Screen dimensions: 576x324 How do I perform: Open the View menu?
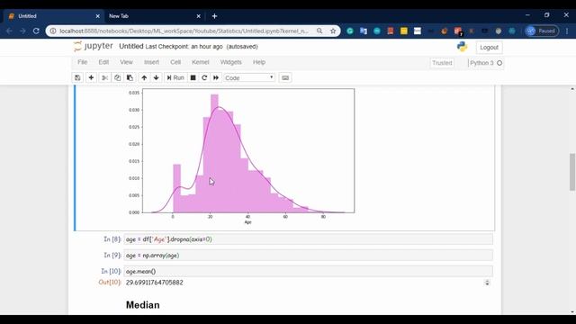(x=126, y=62)
